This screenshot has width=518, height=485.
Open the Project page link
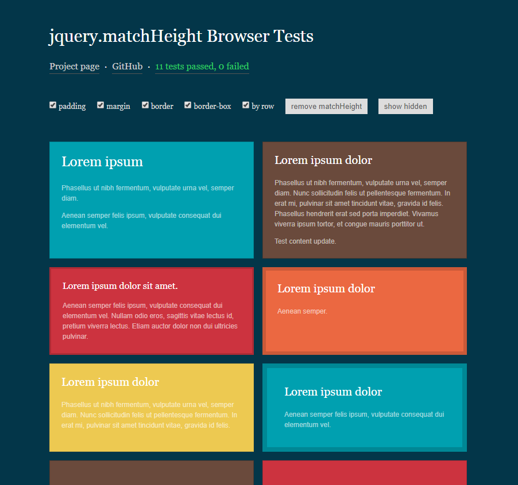tap(74, 67)
